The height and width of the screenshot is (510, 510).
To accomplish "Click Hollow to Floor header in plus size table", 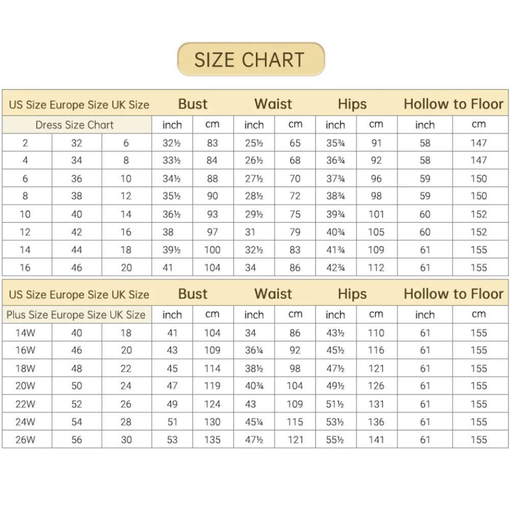I will [x=453, y=294].
